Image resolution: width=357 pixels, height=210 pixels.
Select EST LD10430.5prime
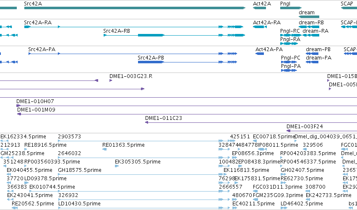79,204
